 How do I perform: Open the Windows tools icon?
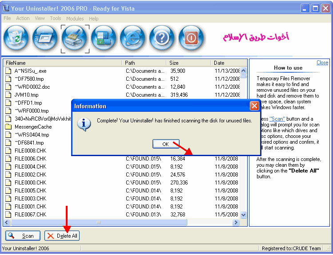point(104,38)
